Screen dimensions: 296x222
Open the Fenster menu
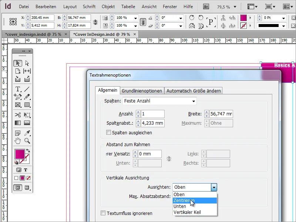tap(170, 7)
